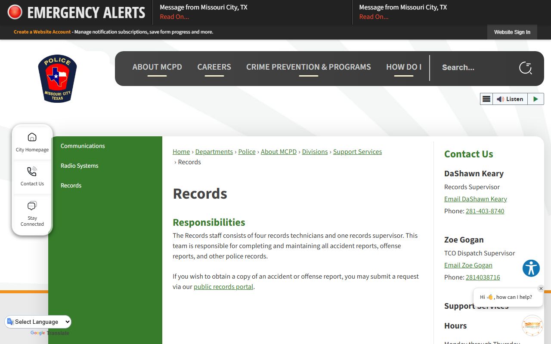Close the chatbot greeting bubble
The height and width of the screenshot is (344, 551).
pyautogui.click(x=541, y=289)
